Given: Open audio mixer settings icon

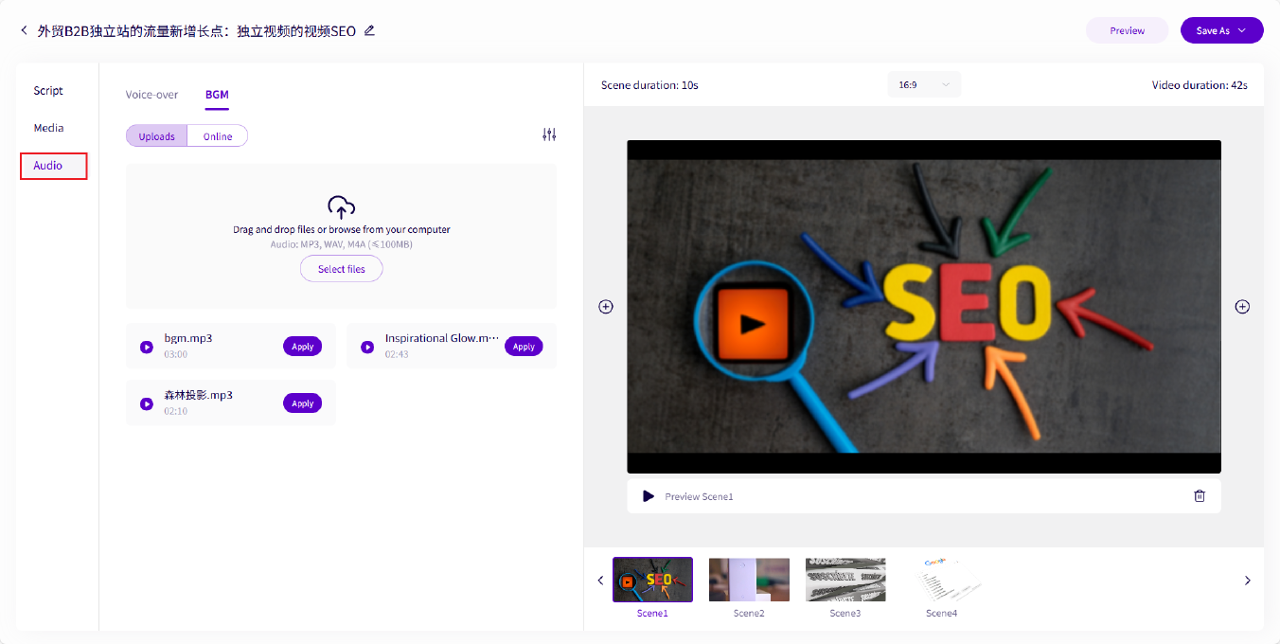Looking at the screenshot, I should point(549,134).
